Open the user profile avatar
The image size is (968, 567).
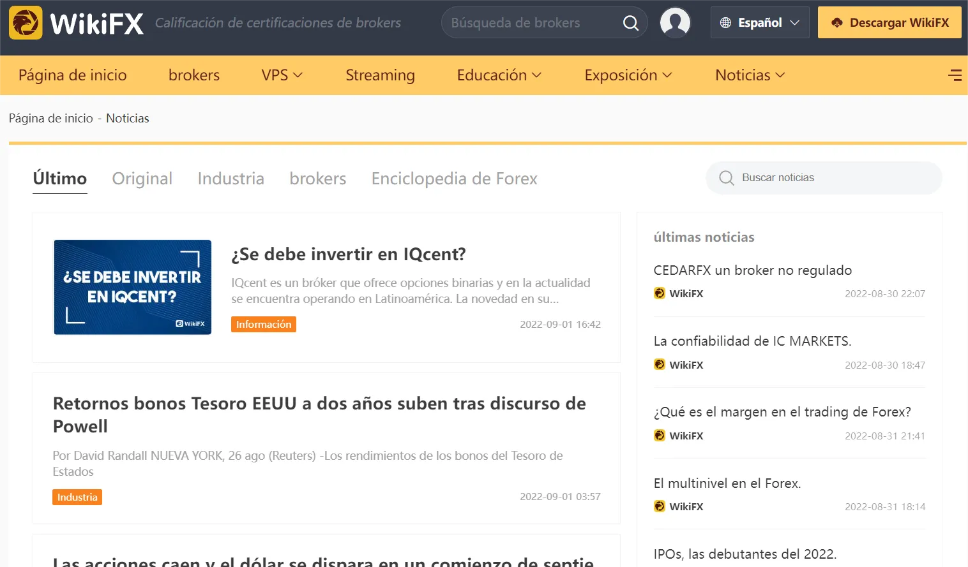click(675, 22)
